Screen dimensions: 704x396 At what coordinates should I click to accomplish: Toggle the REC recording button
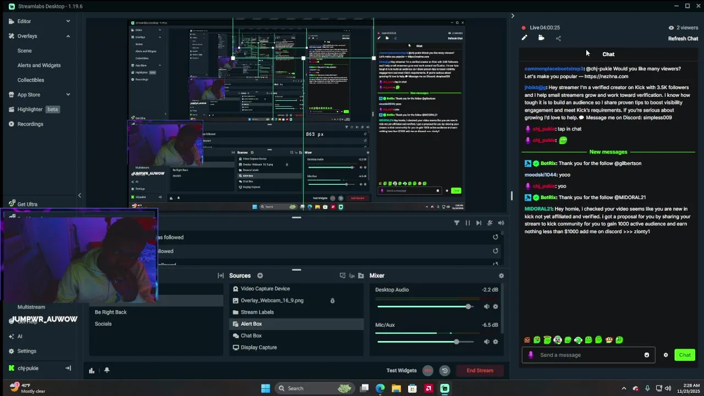428,370
